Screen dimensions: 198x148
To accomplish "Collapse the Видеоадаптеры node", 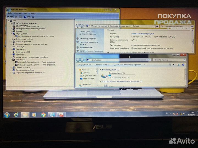I will pos(11,34).
